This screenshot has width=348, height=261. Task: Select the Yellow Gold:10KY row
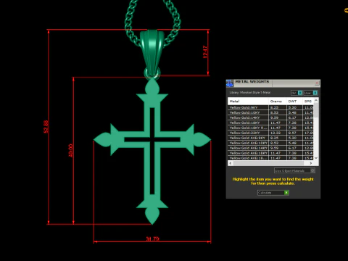(270, 112)
